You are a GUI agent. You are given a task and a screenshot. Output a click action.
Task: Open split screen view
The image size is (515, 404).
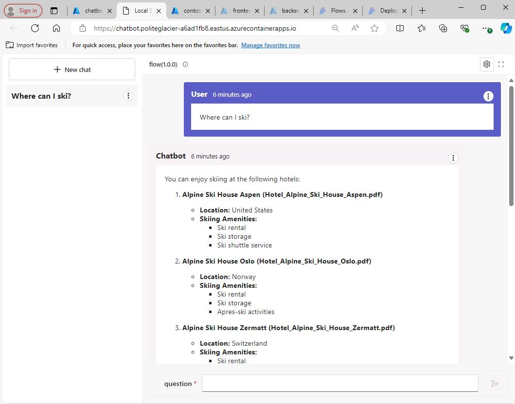point(400,28)
